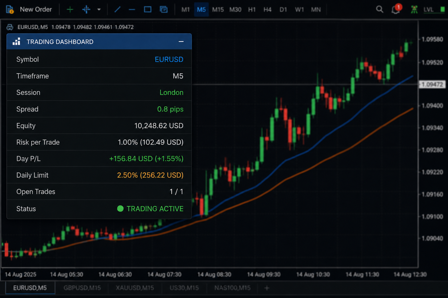The height and width of the screenshot is (298, 448).
Task: Click the algo trading icon near LVL
Action: pyautogui.click(x=414, y=9)
